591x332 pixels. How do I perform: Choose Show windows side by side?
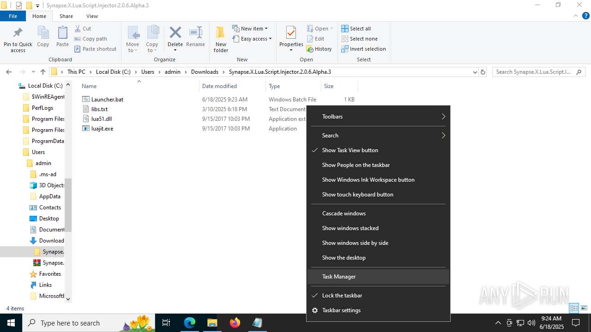point(378,243)
